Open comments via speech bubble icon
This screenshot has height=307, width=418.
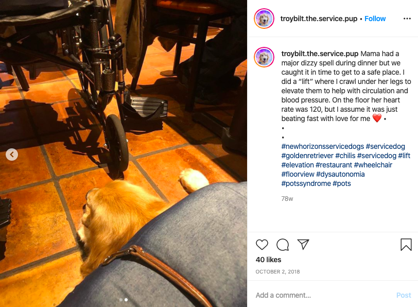[x=283, y=245]
